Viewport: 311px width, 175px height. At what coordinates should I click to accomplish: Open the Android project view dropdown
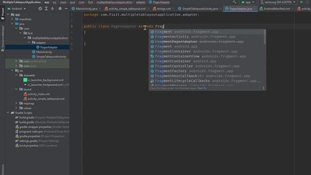pyautogui.click(x=17, y=9)
